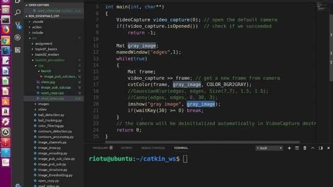Viewport: 333px width, 187px height.
Task: Open LibreOffice Writer from the dock
Action: coord(6,71)
